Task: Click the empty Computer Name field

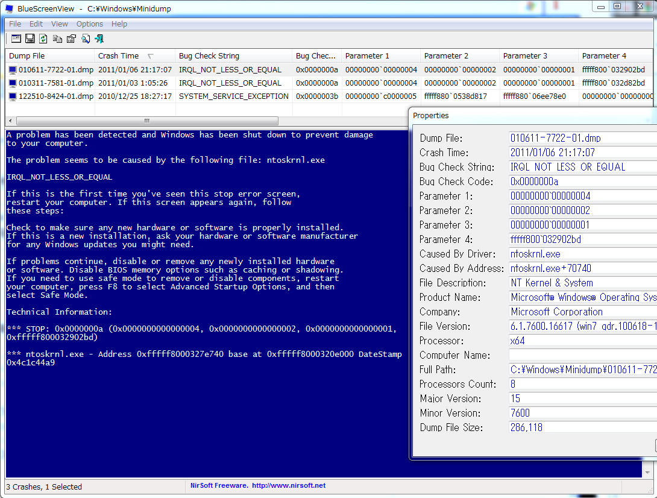Action: 583,355
